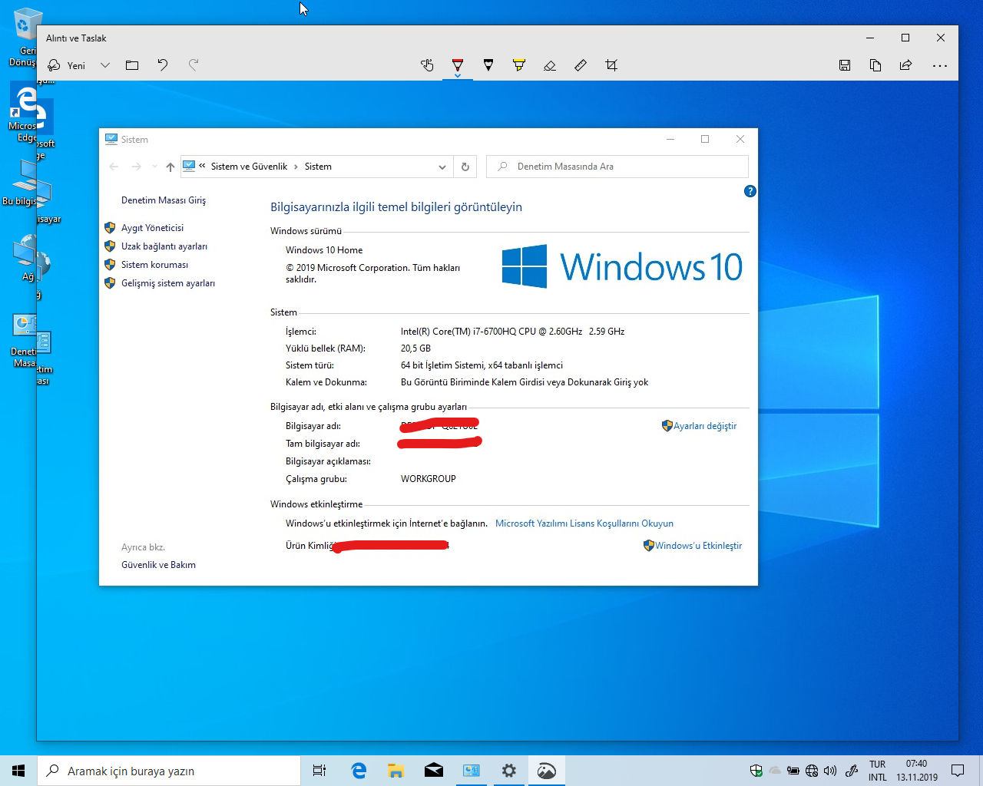Activate the ruler tool
This screenshot has width=983, height=786.
(x=581, y=65)
